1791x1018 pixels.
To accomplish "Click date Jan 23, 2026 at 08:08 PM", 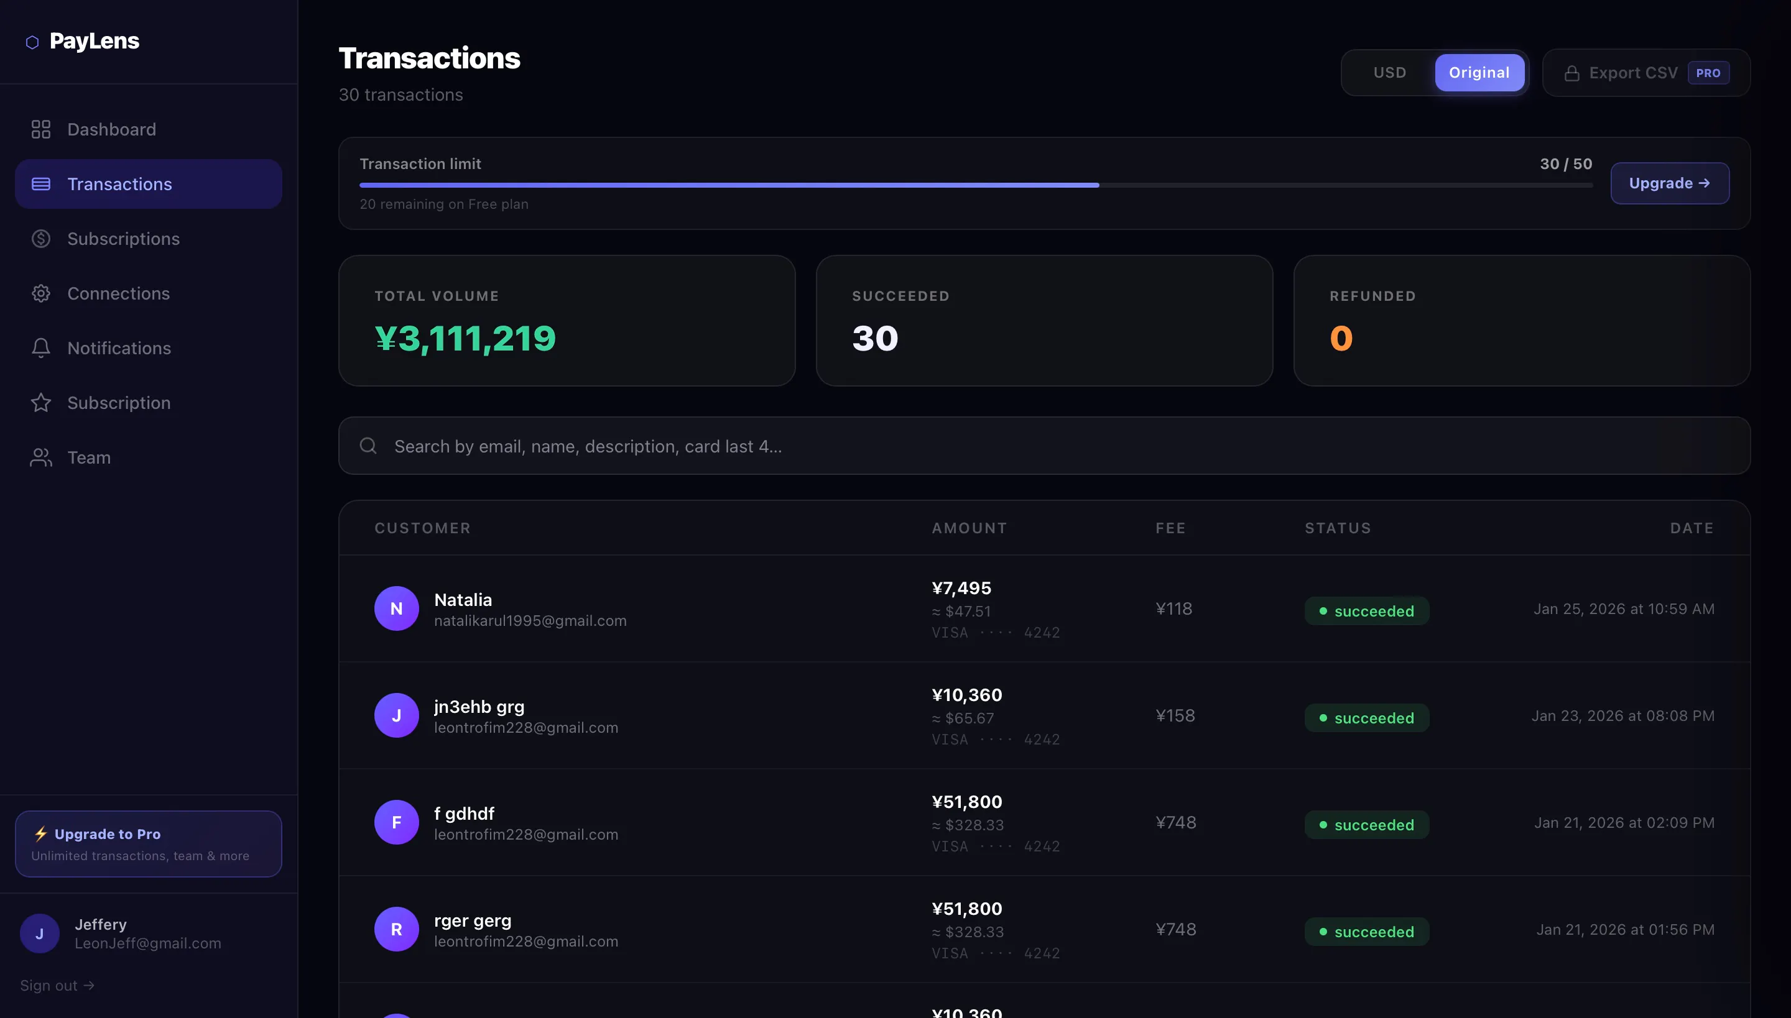I will click(1623, 716).
